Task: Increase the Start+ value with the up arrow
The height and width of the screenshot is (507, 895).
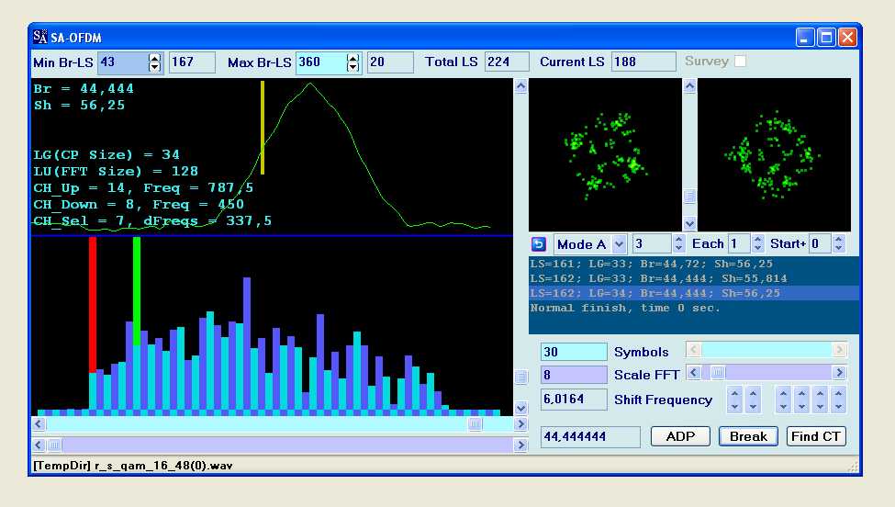Action: click(x=838, y=240)
